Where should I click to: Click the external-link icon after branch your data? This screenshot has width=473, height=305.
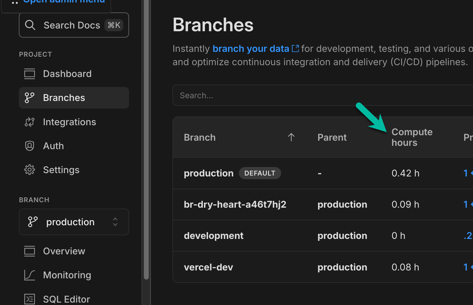point(295,49)
